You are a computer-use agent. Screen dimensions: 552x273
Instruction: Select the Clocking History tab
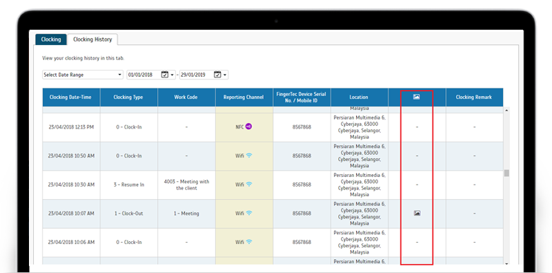point(92,39)
